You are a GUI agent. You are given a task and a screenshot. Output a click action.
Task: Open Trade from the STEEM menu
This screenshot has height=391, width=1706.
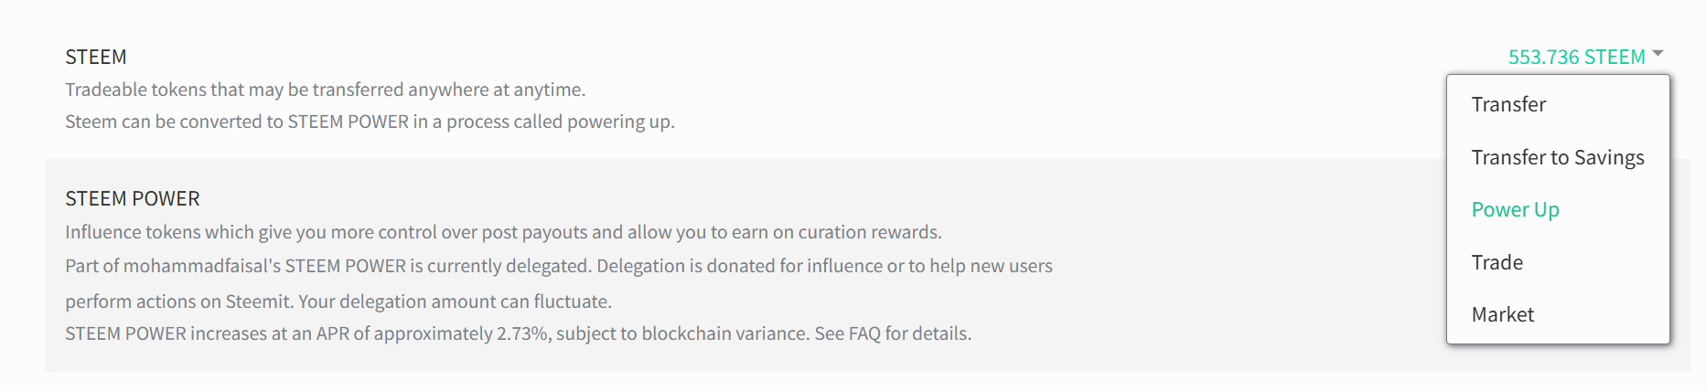pyautogui.click(x=1497, y=262)
